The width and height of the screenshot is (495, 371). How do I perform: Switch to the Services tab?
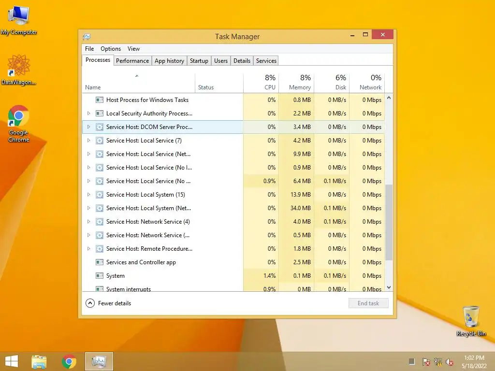pos(266,61)
